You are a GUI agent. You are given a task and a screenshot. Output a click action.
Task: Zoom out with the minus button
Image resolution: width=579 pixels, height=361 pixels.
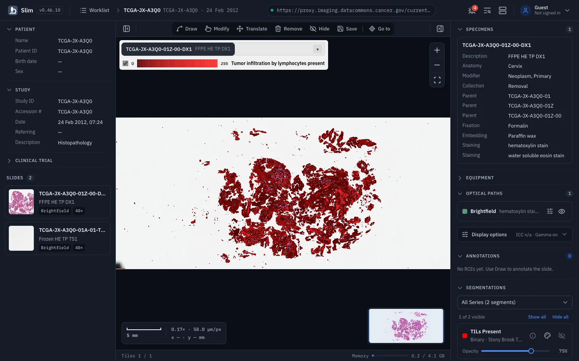pos(437,65)
